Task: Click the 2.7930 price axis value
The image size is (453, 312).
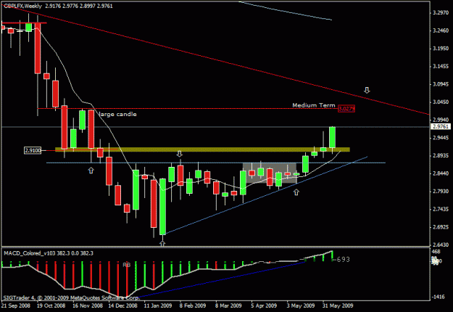Action: coord(441,192)
